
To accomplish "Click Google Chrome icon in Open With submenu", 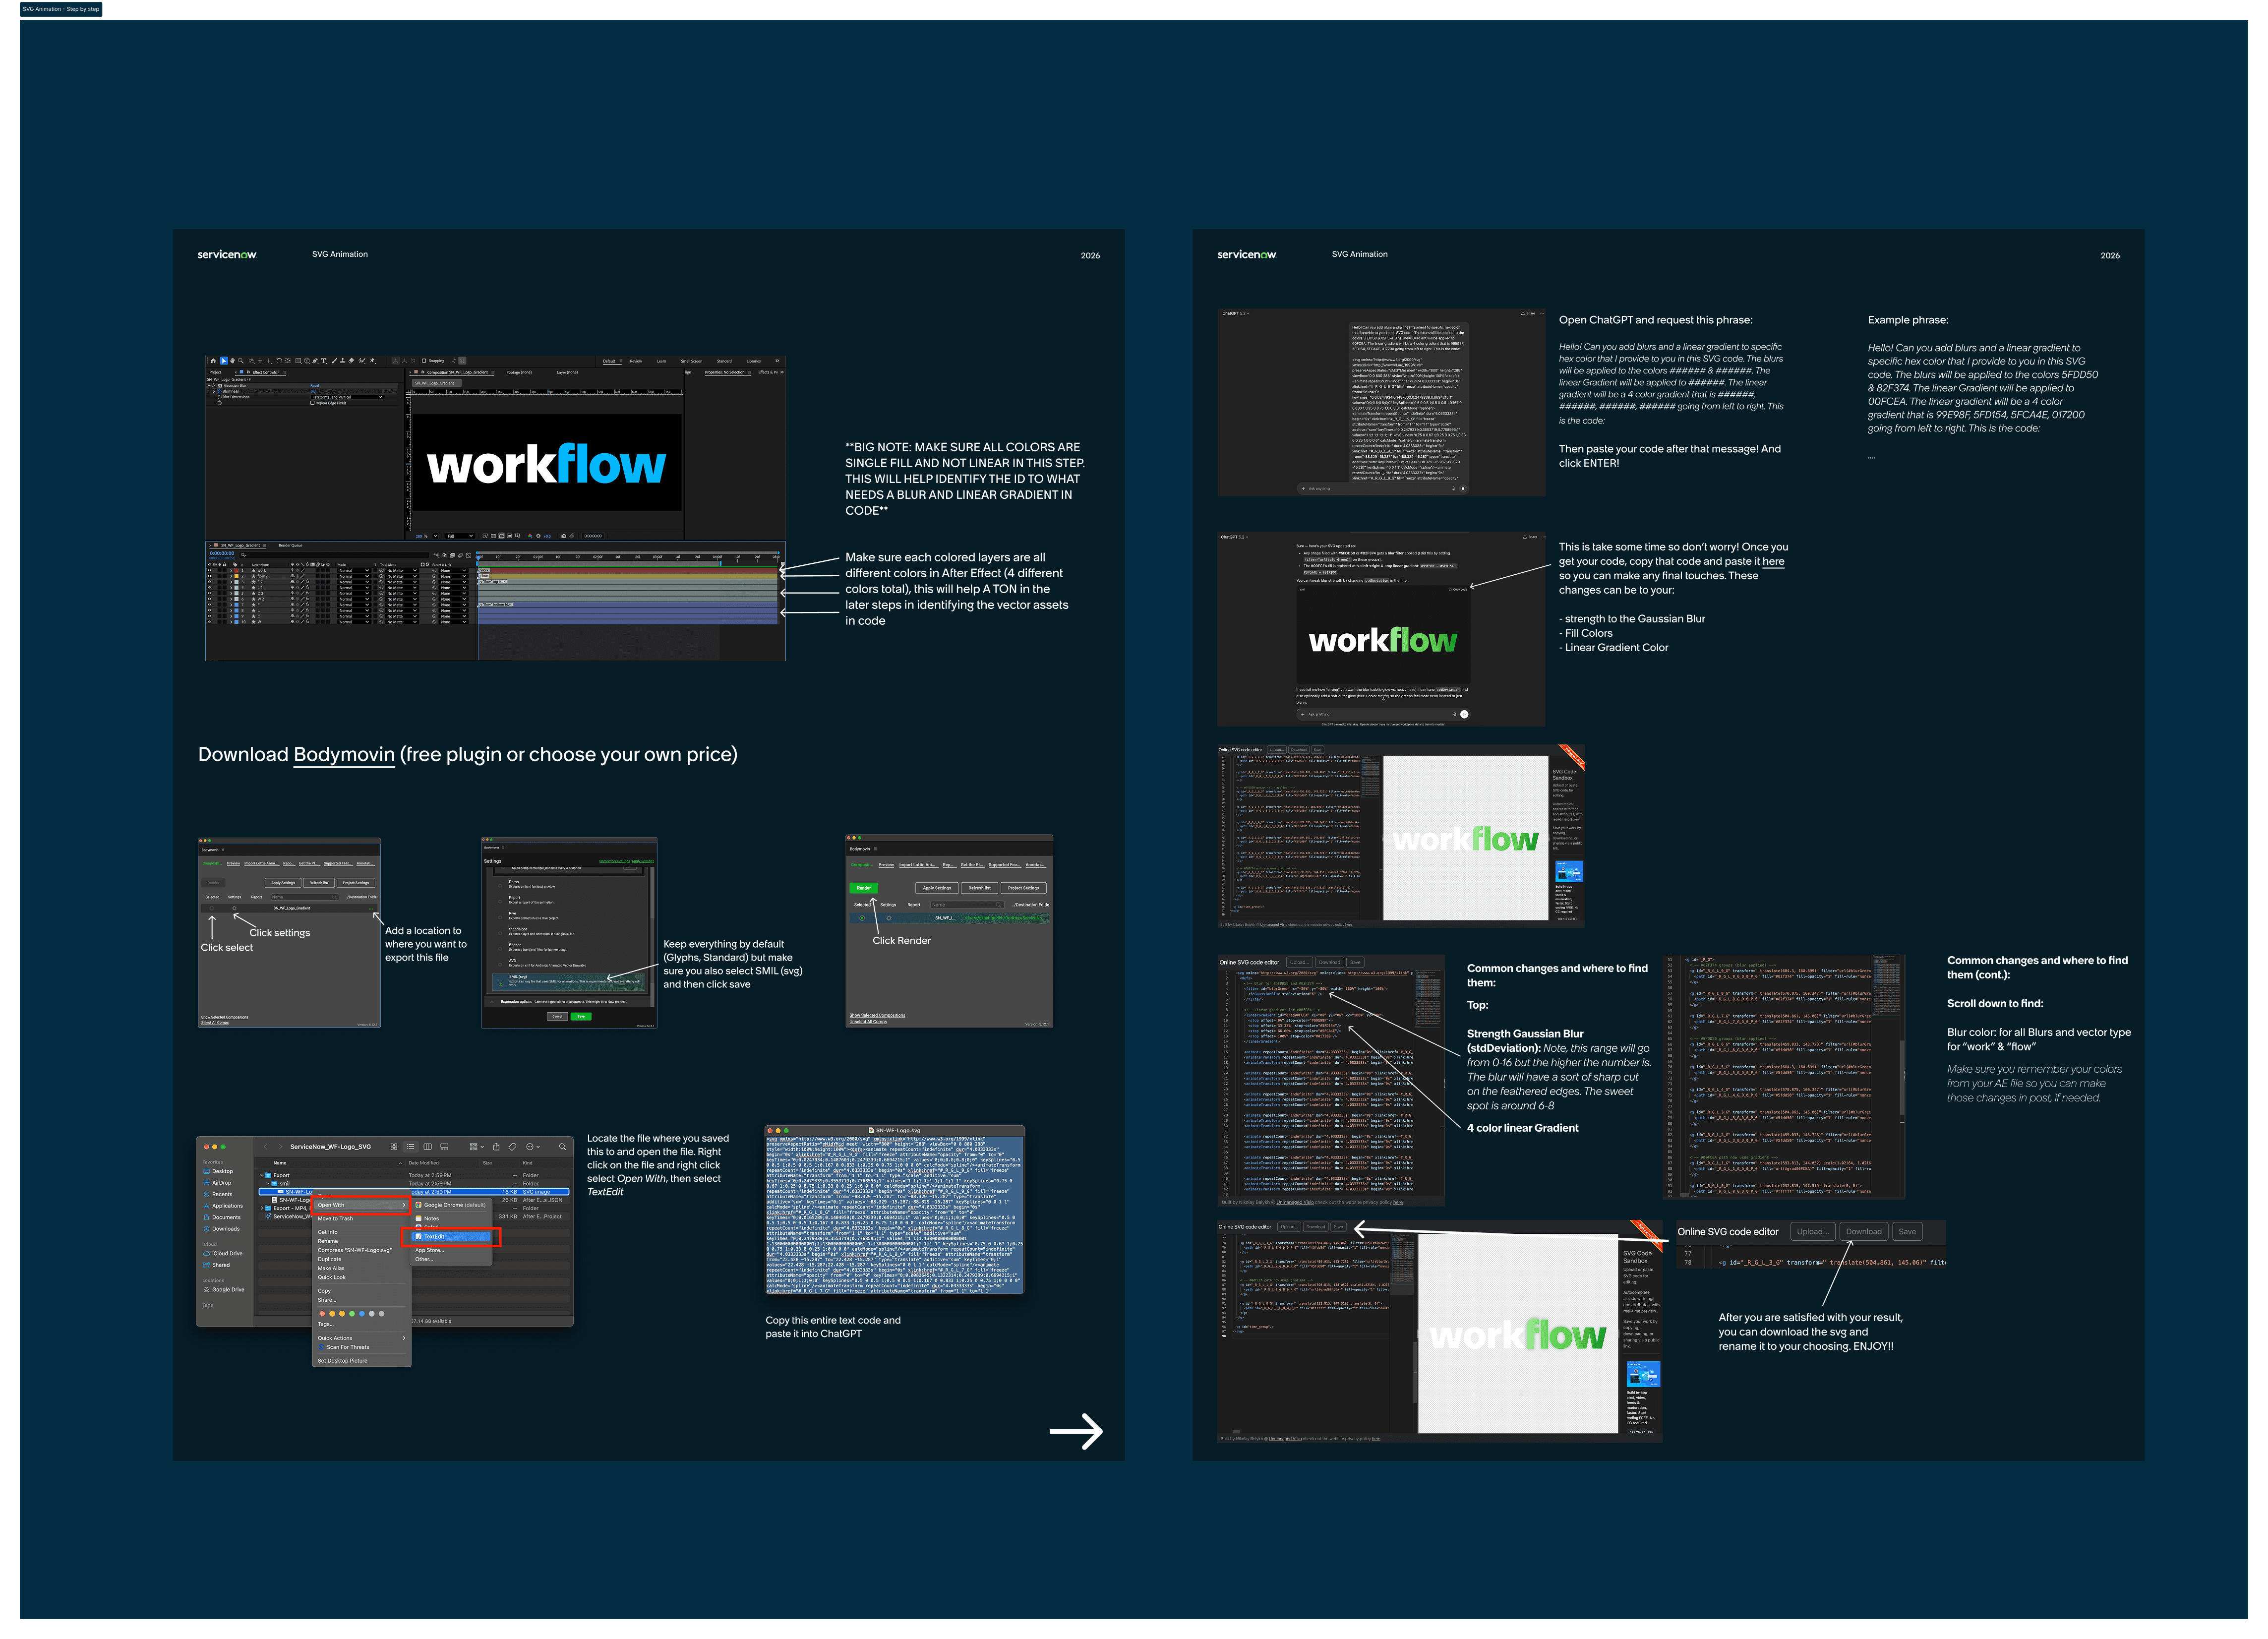I will [x=419, y=1205].
